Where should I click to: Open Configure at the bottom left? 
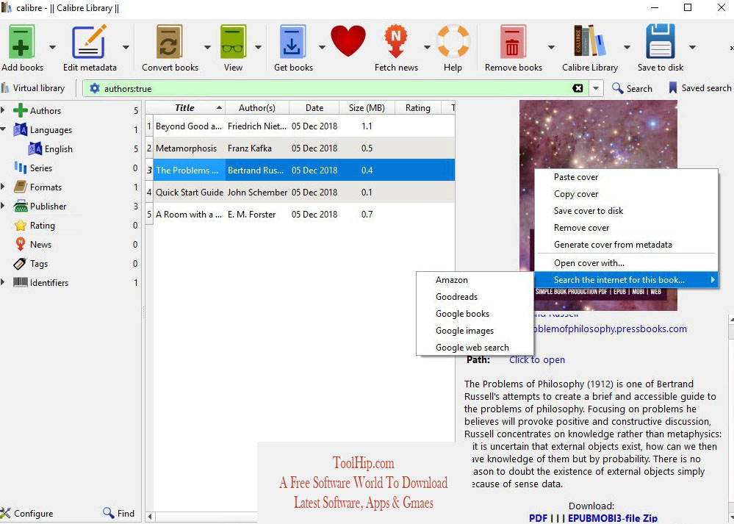(x=27, y=513)
